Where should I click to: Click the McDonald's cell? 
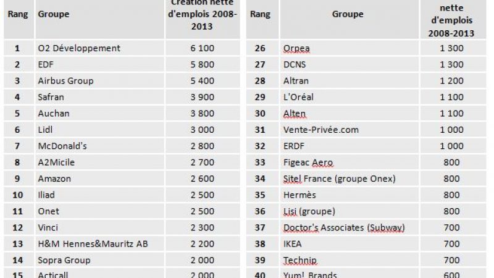point(63,146)
